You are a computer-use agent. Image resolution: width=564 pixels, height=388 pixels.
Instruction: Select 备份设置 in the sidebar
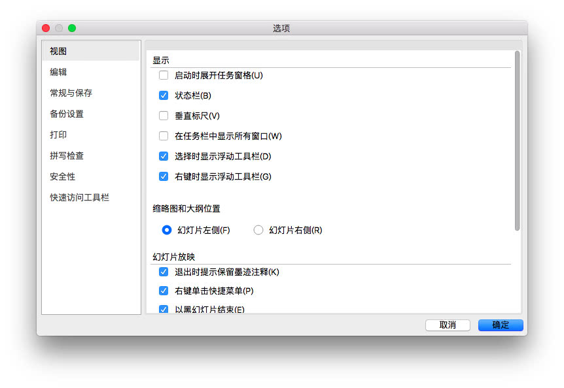pos(91,114)
